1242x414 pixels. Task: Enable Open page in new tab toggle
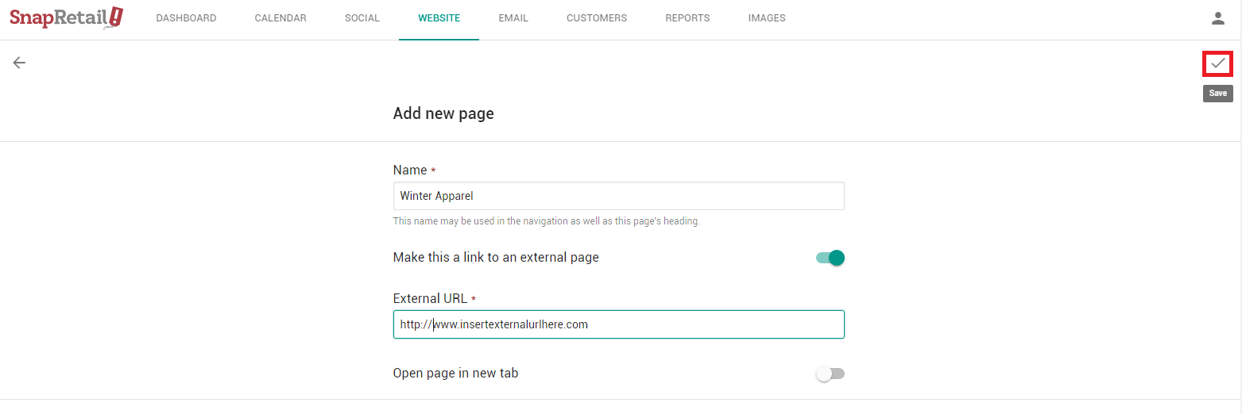(x=830, y=374)
